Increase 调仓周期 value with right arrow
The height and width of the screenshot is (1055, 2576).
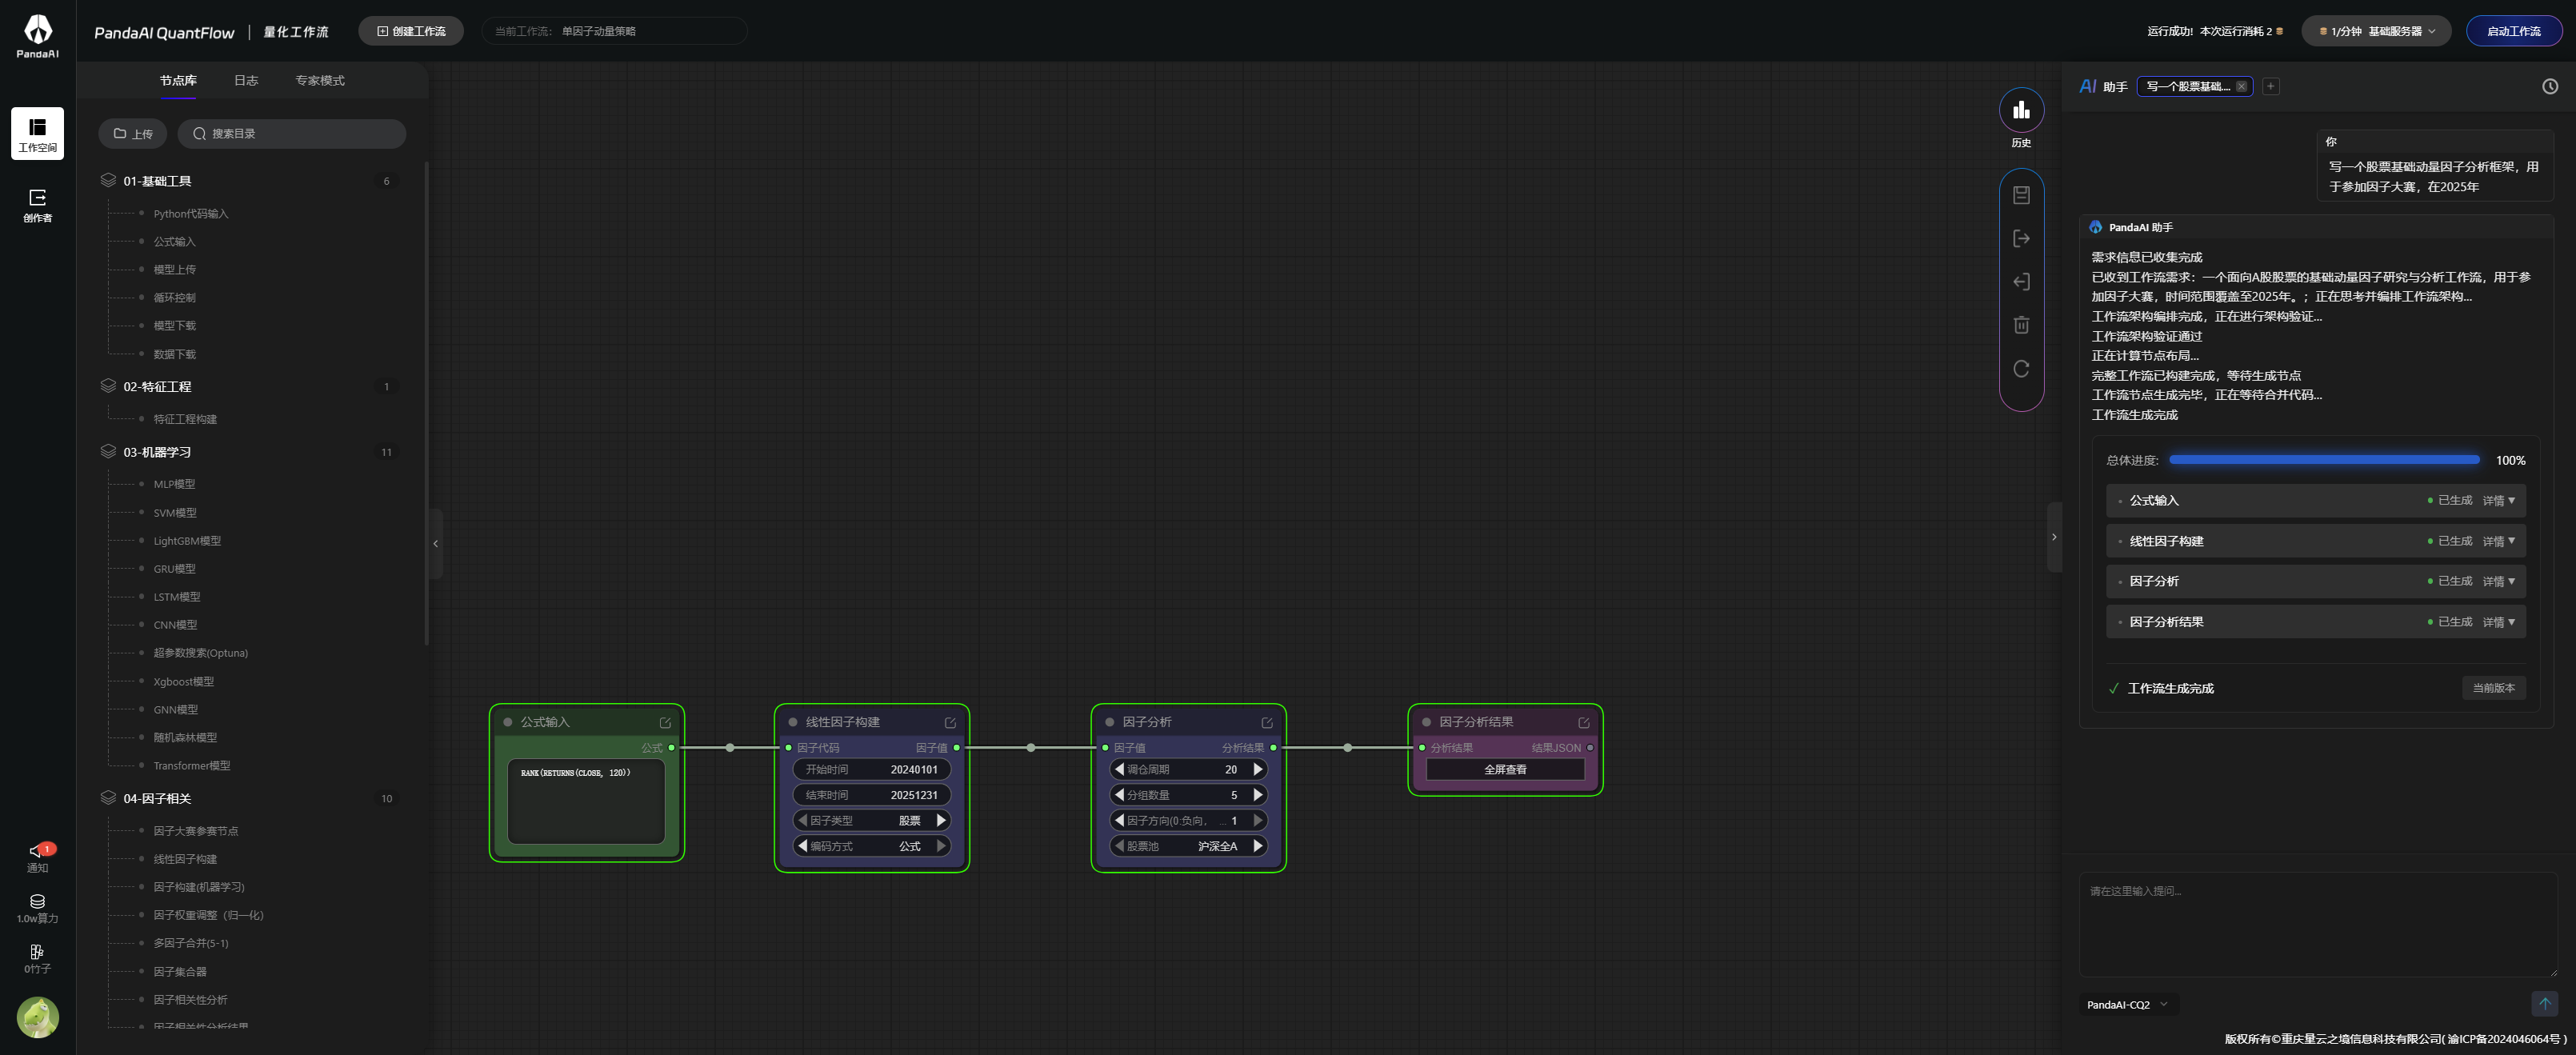point(1258,770)
